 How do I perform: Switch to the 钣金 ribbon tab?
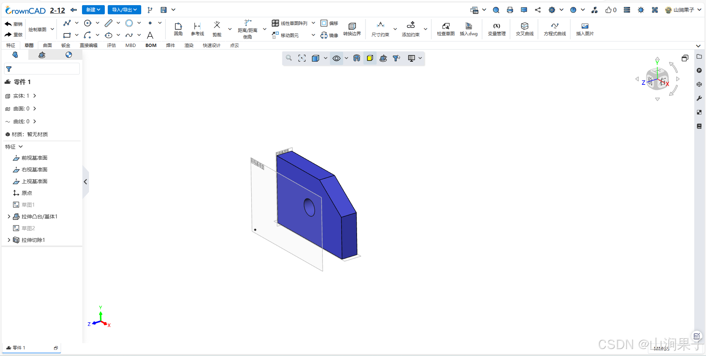[x=66, y=46]
